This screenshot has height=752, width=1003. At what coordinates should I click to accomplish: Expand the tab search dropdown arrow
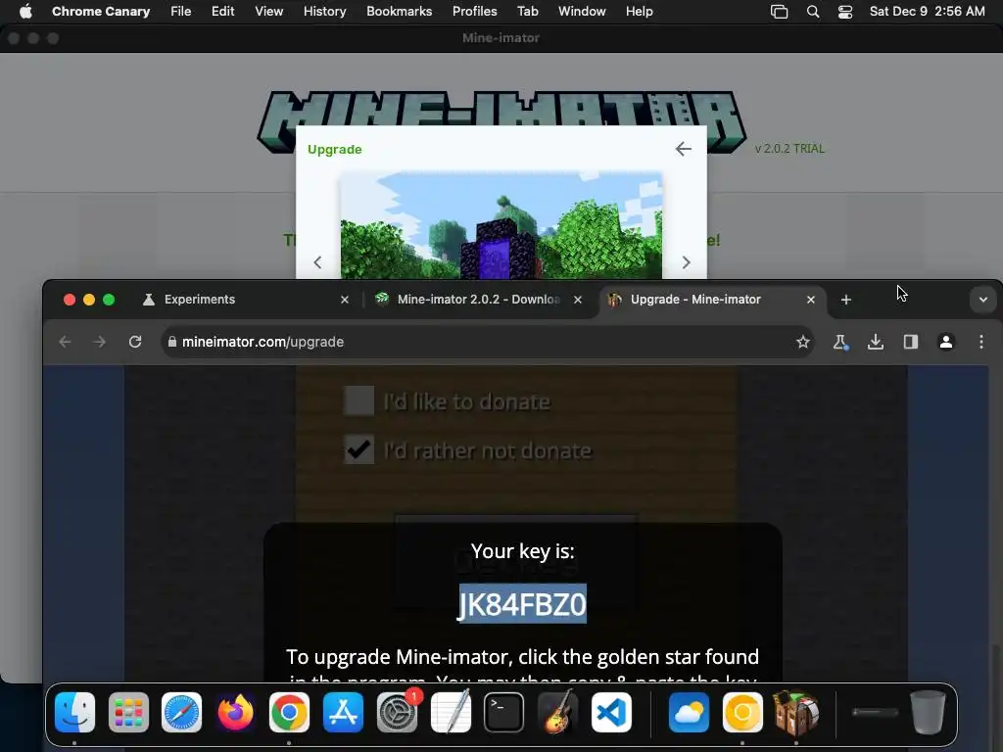coord(983,300)
